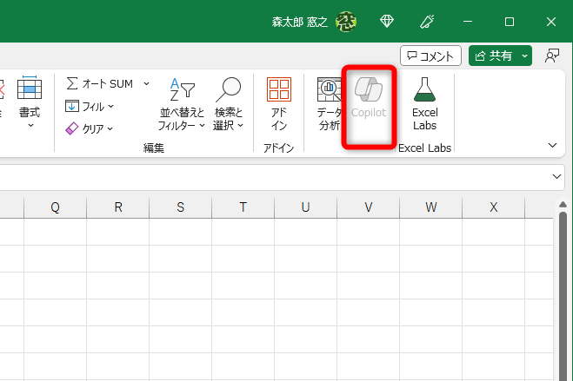Expand the formula bar
This screenshot has width=573, height=381.
[x=557, y=176]
